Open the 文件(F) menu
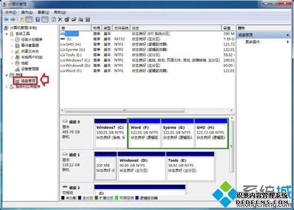This screenshot has height=210, width=294. [x=11, y=12]
